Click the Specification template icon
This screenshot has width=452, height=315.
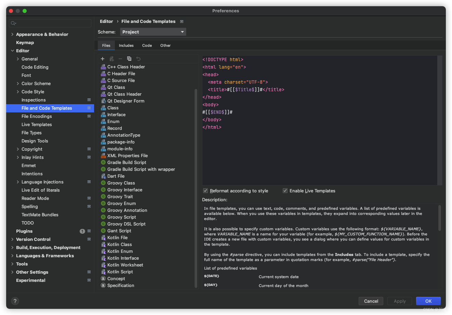tap(103, 286)
